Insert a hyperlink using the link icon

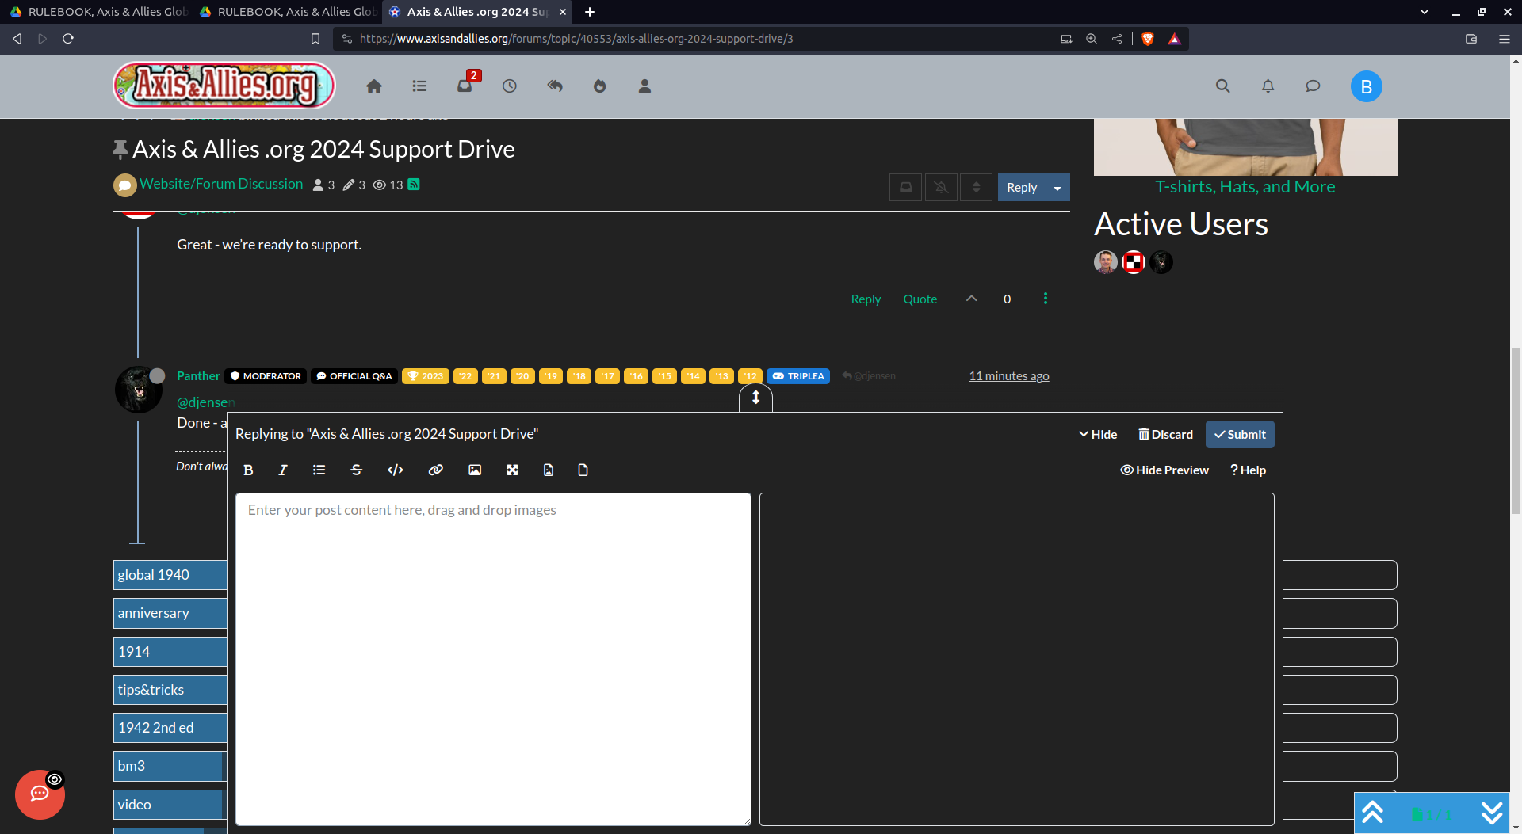[435, 470]
